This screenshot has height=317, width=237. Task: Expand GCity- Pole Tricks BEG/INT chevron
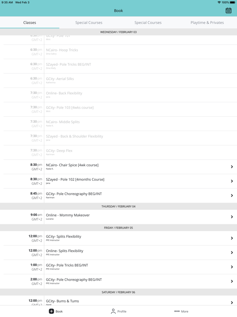(x=232, y=267)
